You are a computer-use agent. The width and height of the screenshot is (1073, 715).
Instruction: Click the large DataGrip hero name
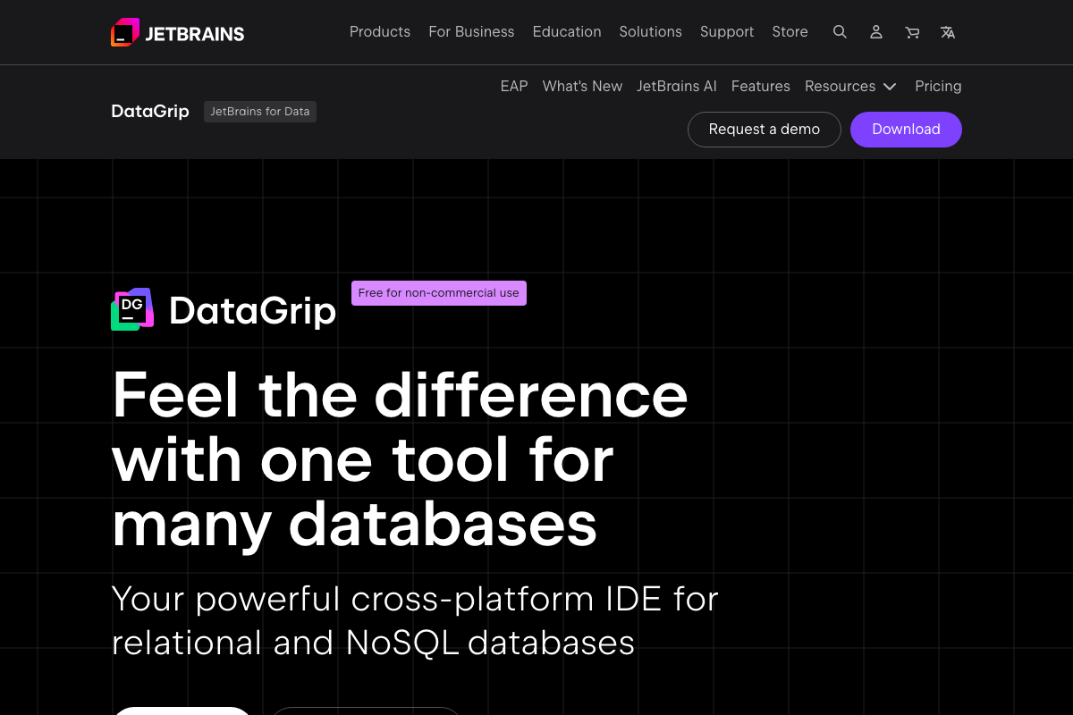(x=252, y=311)
